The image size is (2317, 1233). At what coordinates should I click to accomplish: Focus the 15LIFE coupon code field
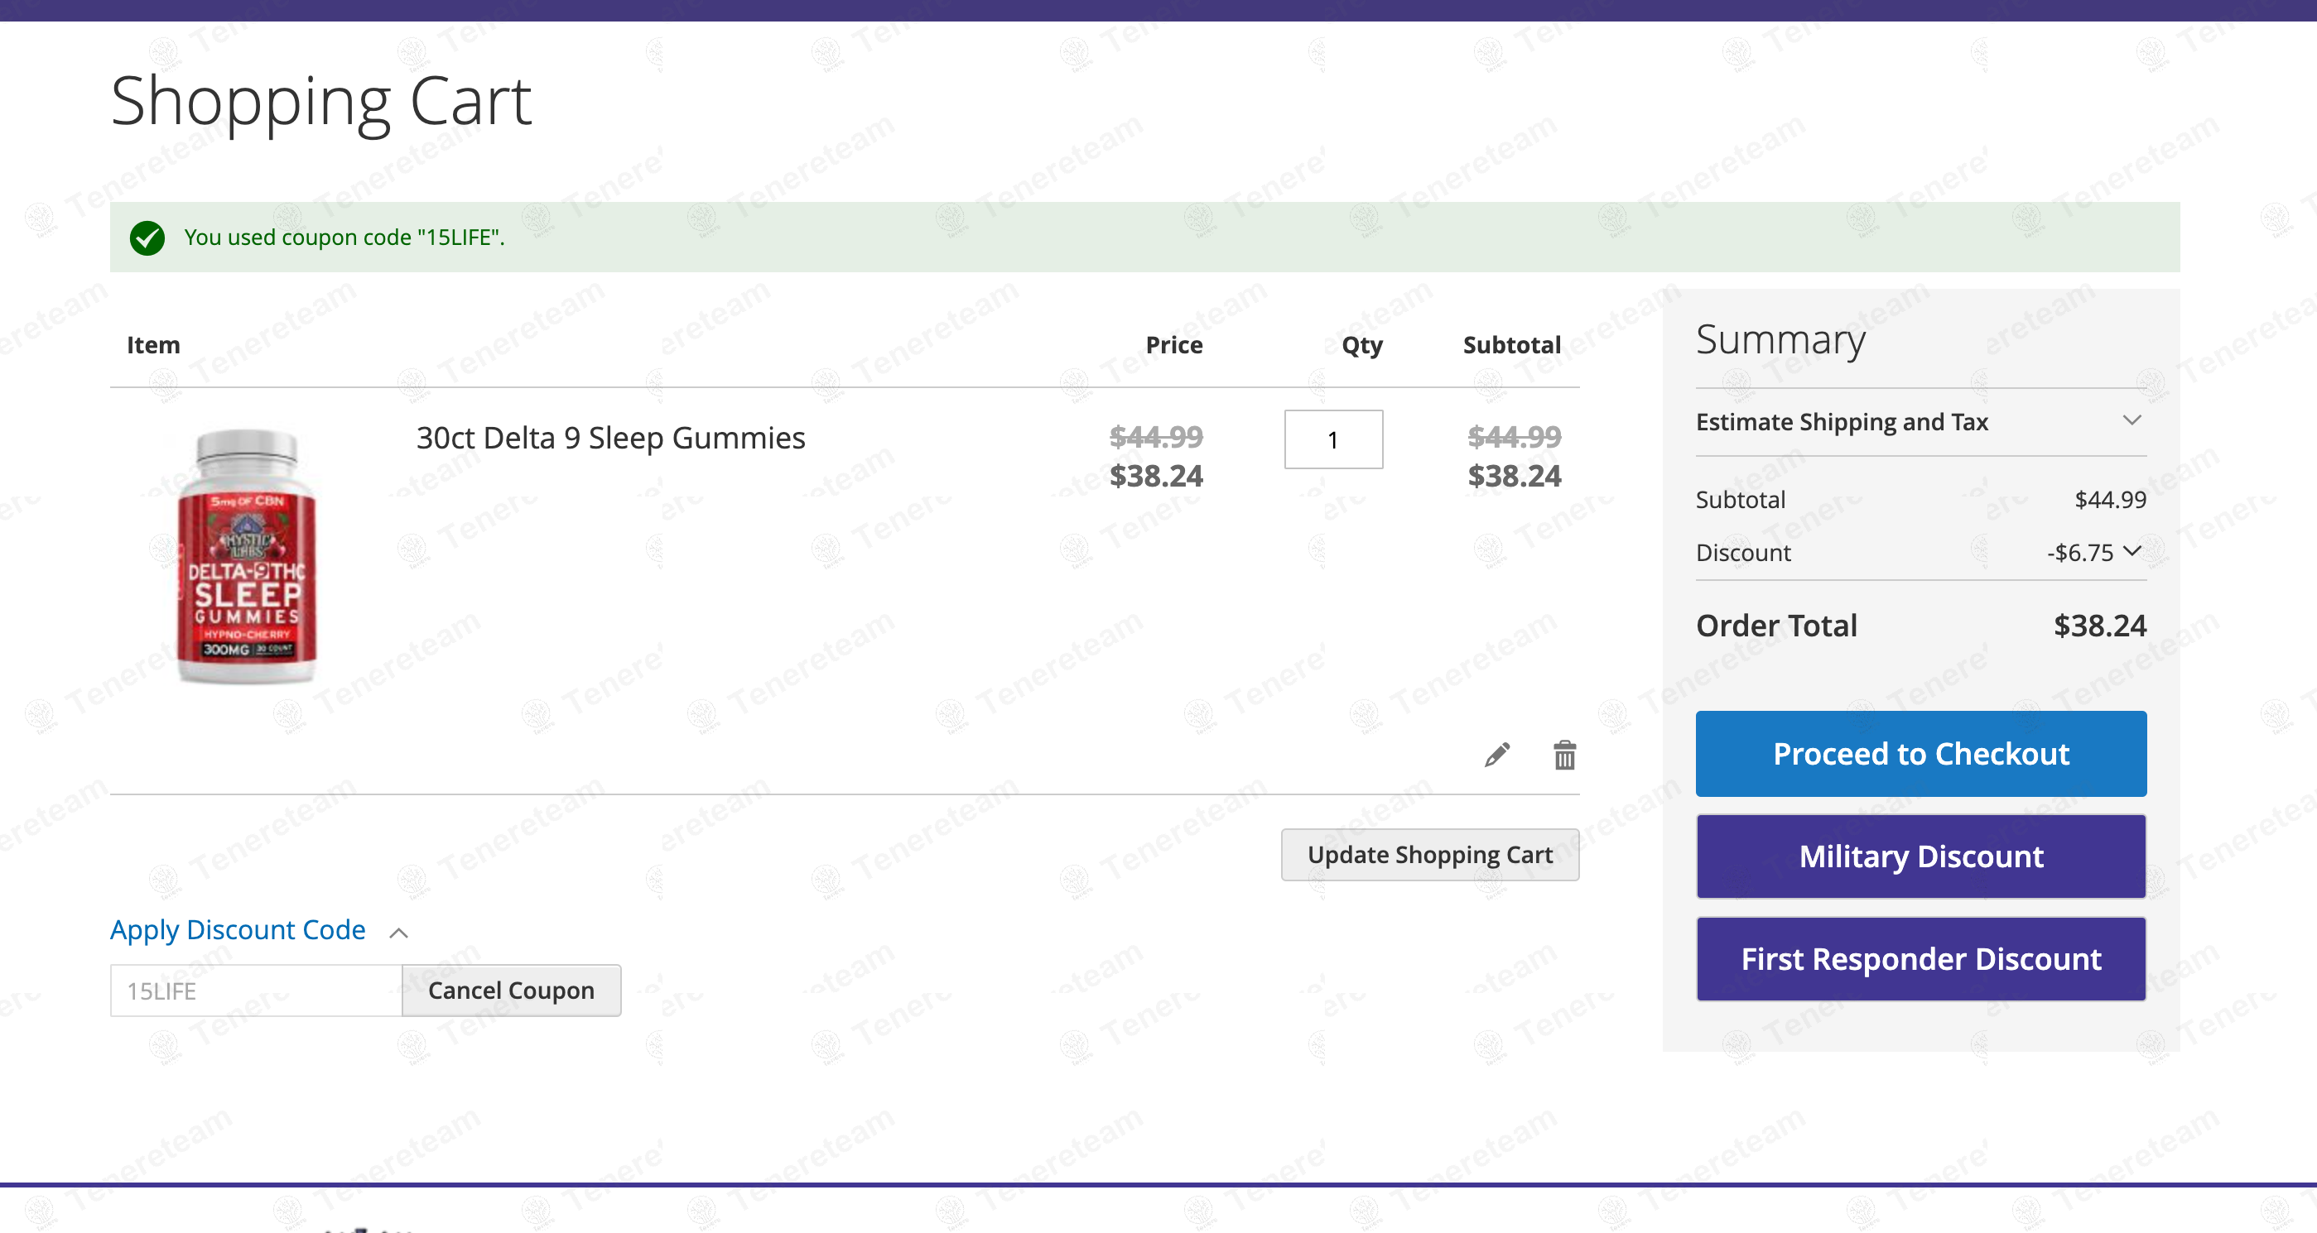pos(255,991)
